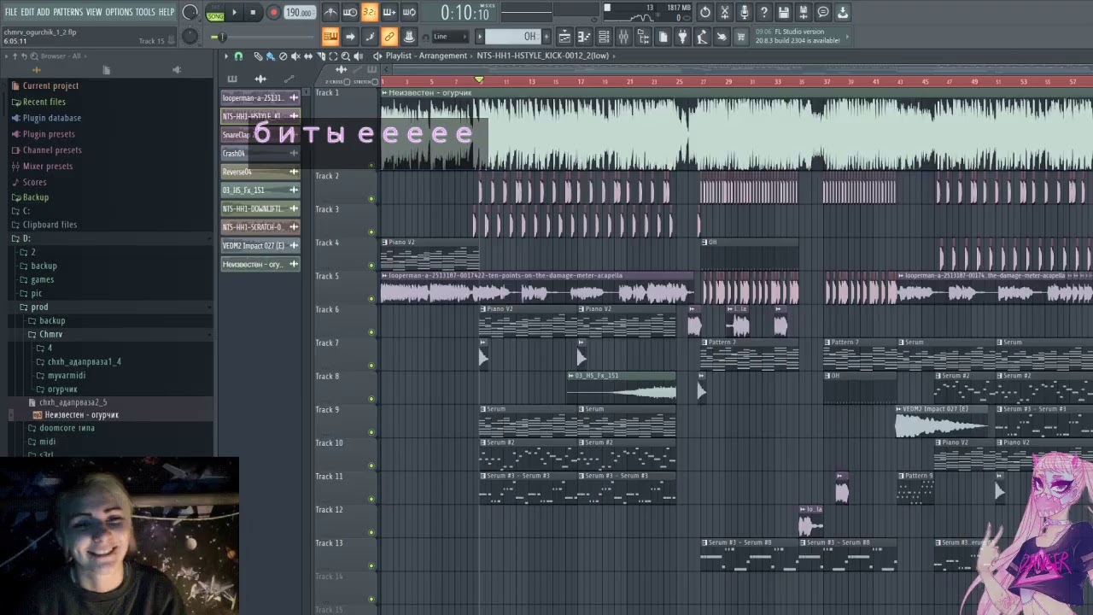
Task: Toggle the metronome icon
Action: (x=330, y=12)
